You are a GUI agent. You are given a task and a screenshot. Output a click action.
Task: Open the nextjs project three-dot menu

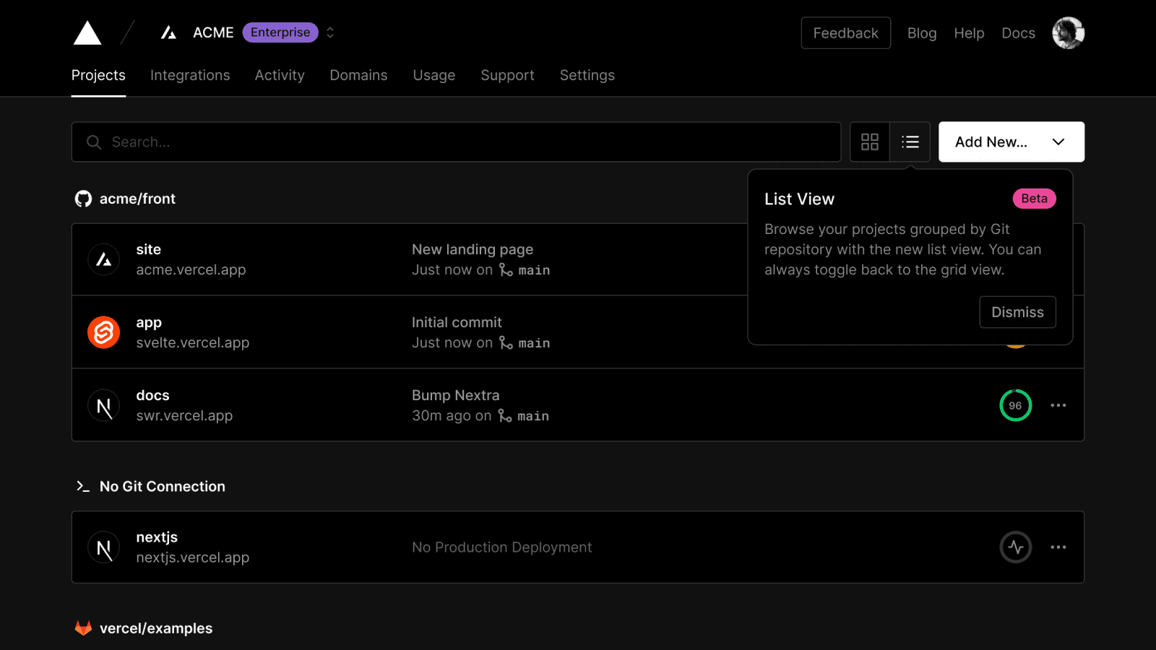click(1058, 547)
